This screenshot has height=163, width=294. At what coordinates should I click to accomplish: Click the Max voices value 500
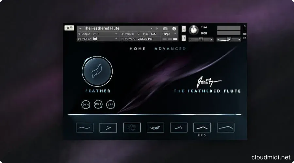[154, 34]
